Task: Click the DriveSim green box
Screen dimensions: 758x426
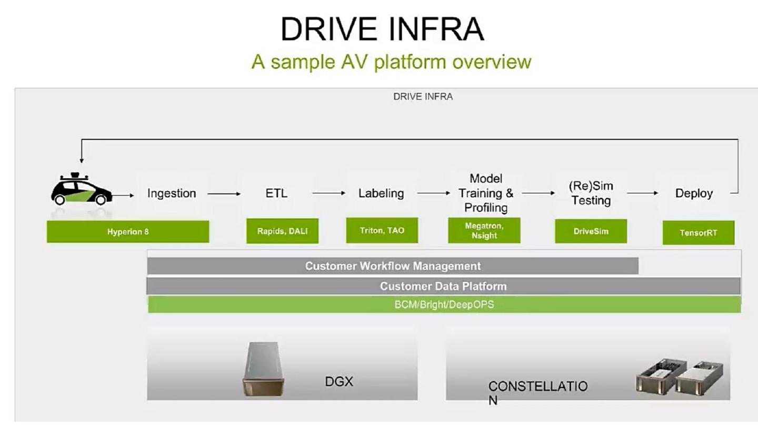Action: coord(591,231)
